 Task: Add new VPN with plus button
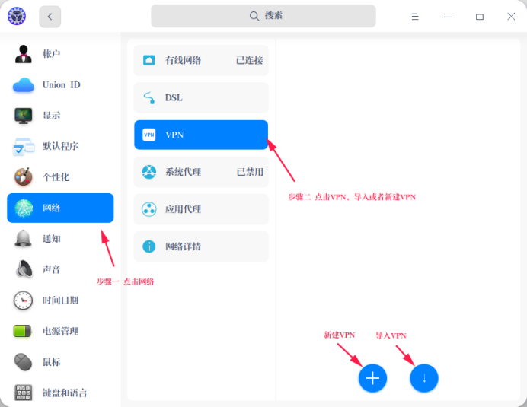point(372,378)
